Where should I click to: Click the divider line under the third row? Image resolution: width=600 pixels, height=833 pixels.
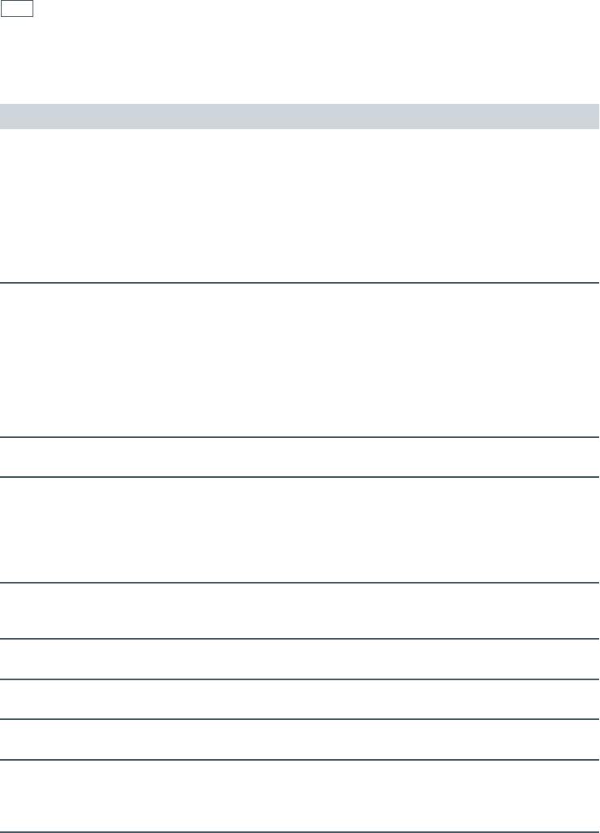pos(299,477)
